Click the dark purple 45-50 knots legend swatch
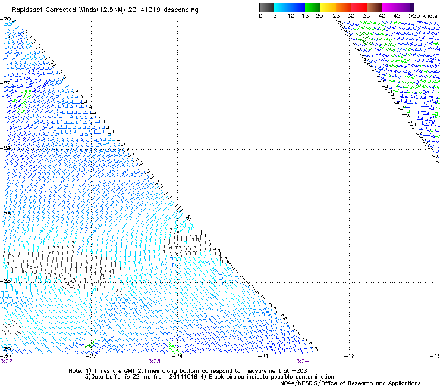Image resolution: width=440 pixels, height=387 pixels. pyautogui.click(x=406, y=7)
